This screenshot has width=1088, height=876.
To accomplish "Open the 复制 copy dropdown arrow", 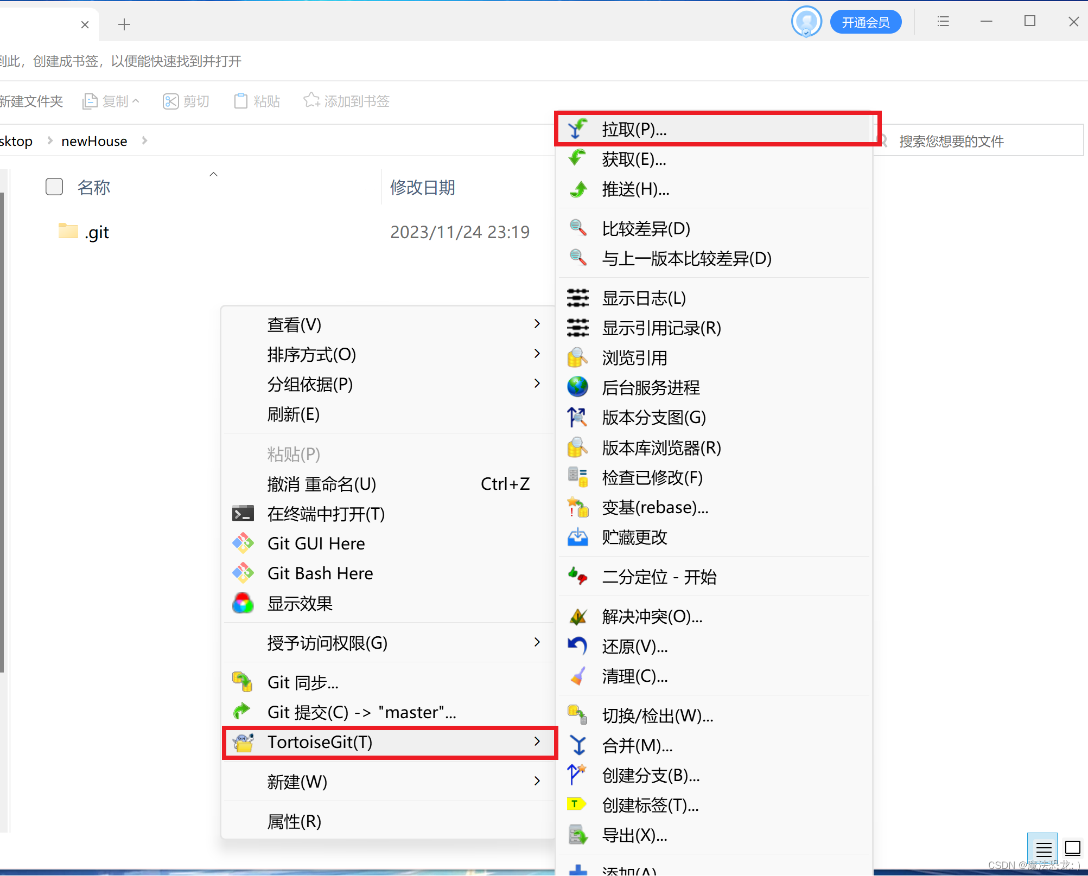I will (136, 101).
